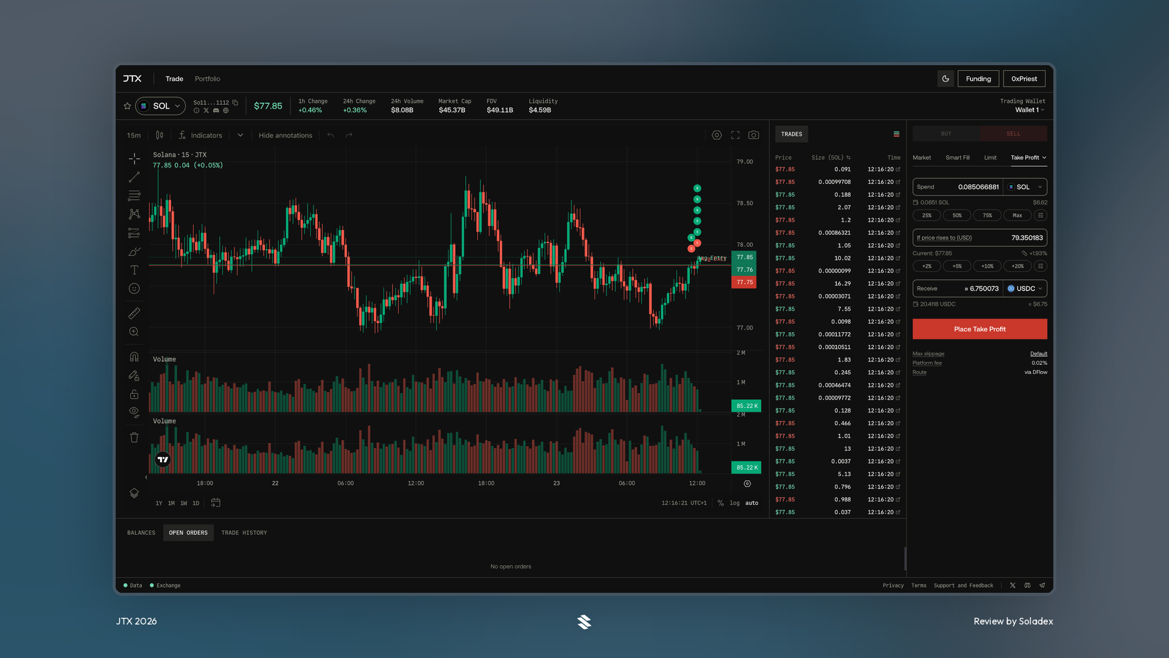Toggle dark mode with moon icon
The image size is (1169, 658).
pyautogui.click(x=946, y=79)
